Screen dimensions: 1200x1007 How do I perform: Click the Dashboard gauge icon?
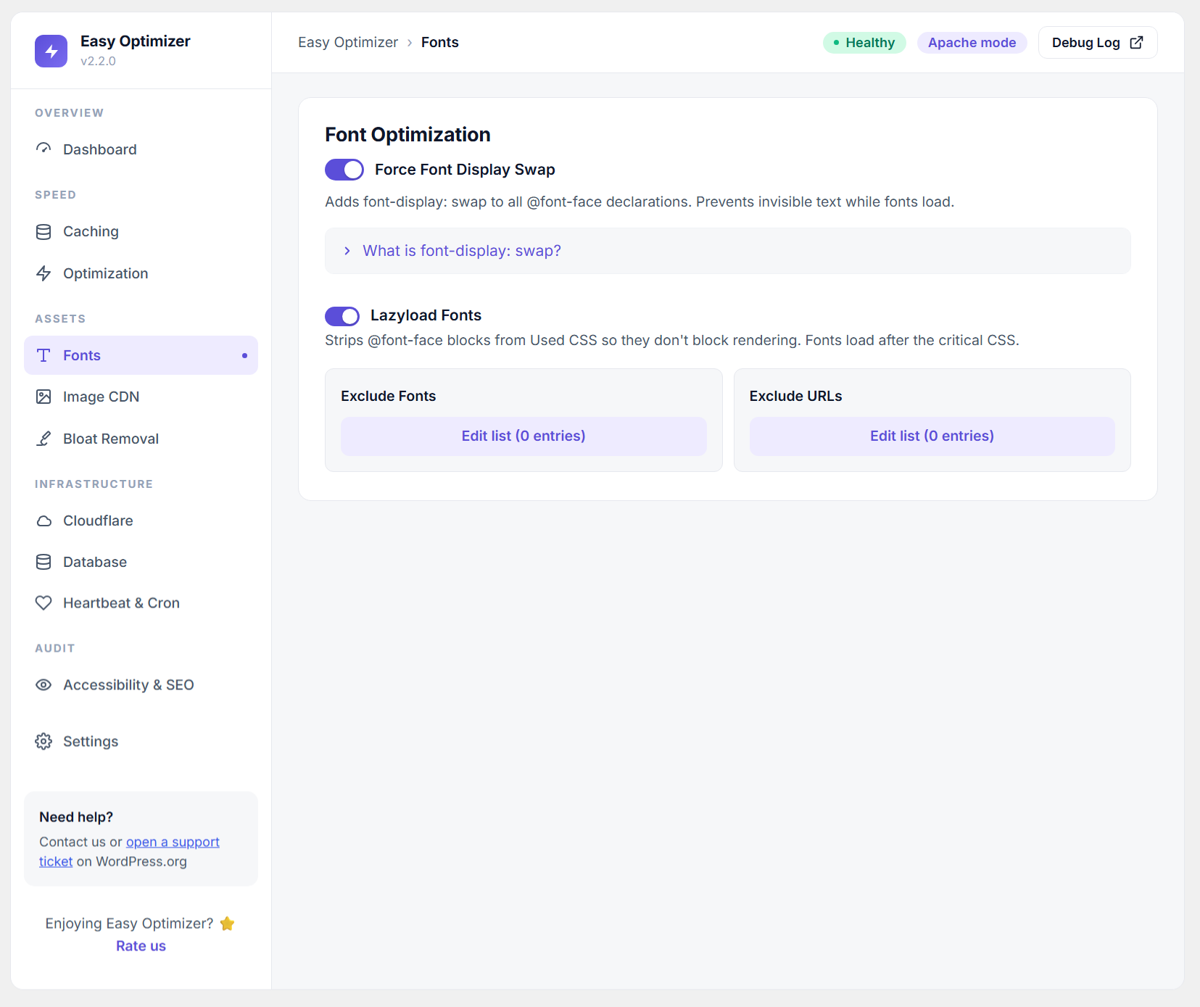(x=44, y=149)
